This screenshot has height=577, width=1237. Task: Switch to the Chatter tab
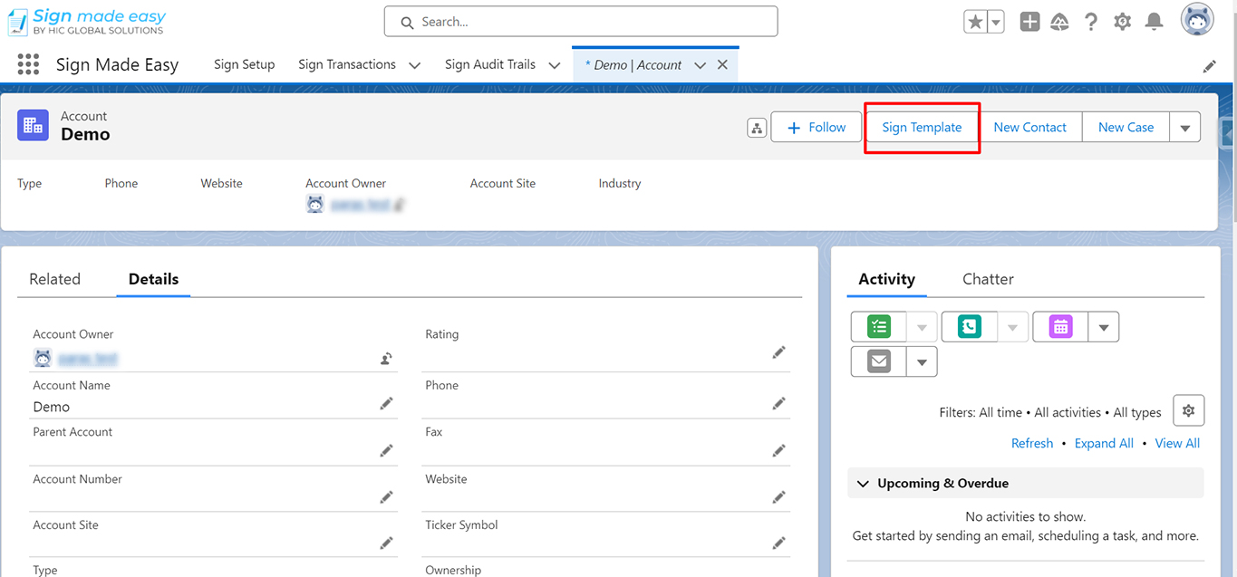[988, 279]
